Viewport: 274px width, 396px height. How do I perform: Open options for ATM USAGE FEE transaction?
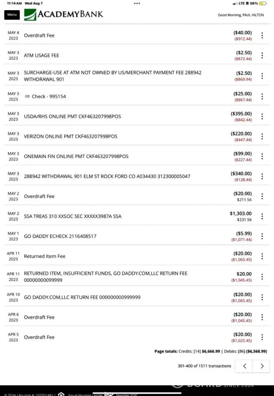[262, 55]
